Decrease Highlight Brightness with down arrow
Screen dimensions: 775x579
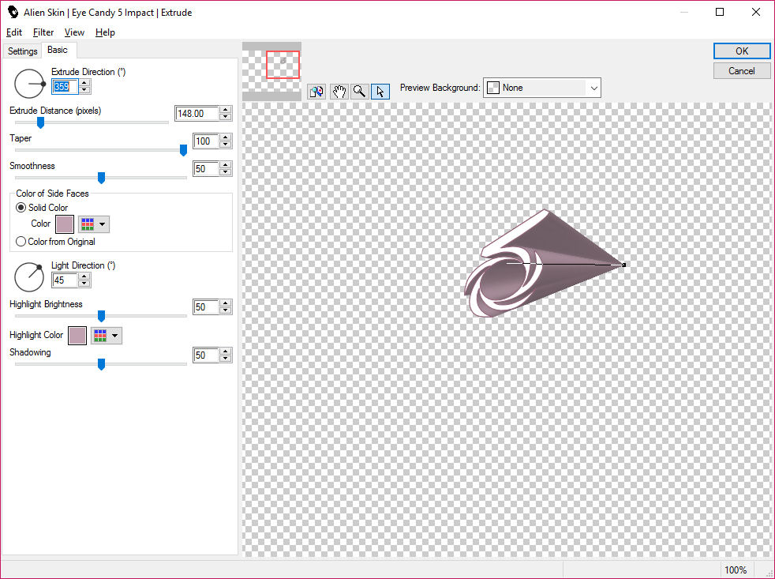[226, 310]
